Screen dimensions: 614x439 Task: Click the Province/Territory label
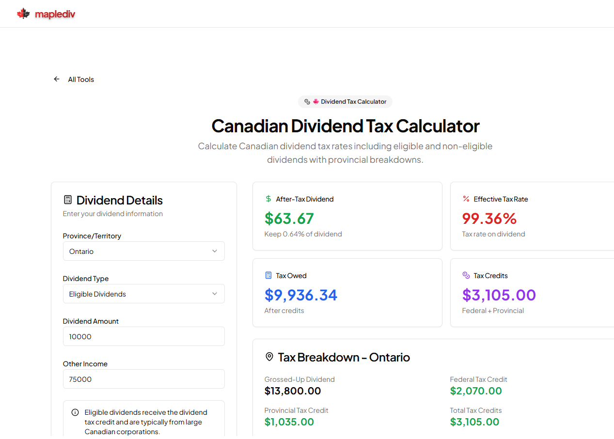point(92,236)
